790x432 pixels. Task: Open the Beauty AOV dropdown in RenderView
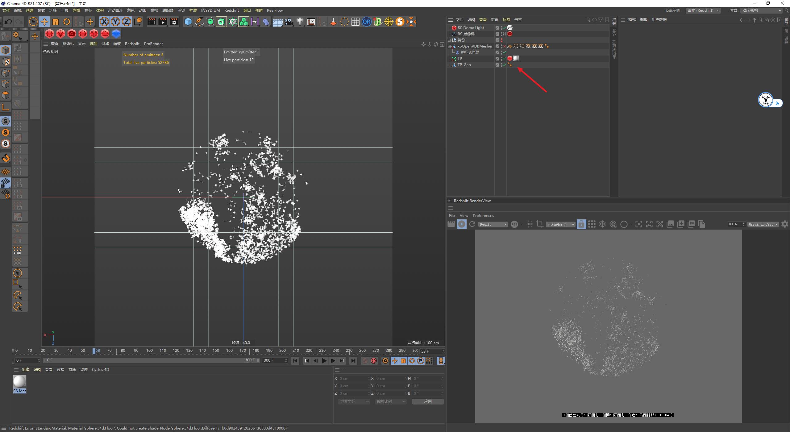point(493,224)
